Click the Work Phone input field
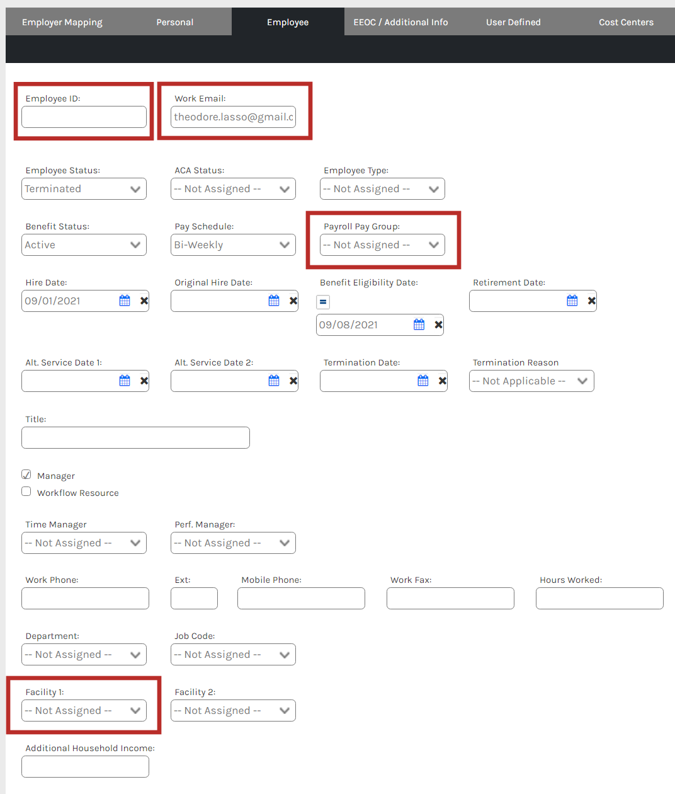Image resolution: width=675 pixels, height=794 pixels. (85, 599)
